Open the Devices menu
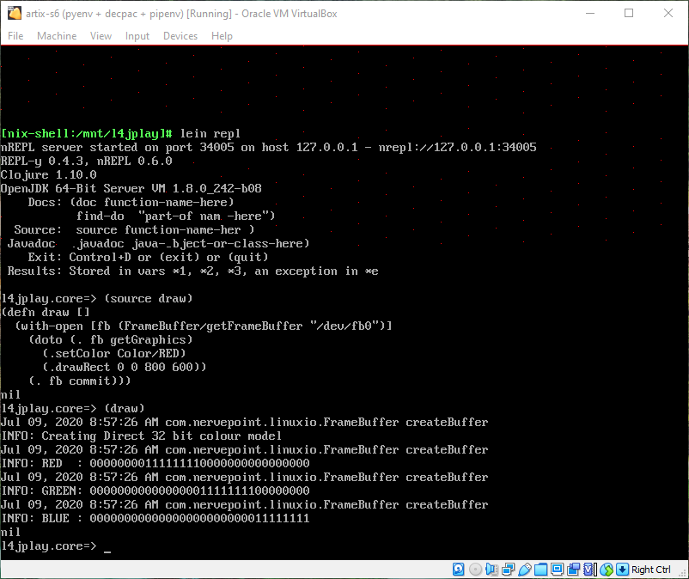 (x=180, y=36)
